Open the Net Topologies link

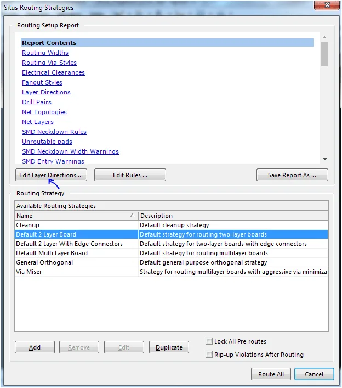44,112
